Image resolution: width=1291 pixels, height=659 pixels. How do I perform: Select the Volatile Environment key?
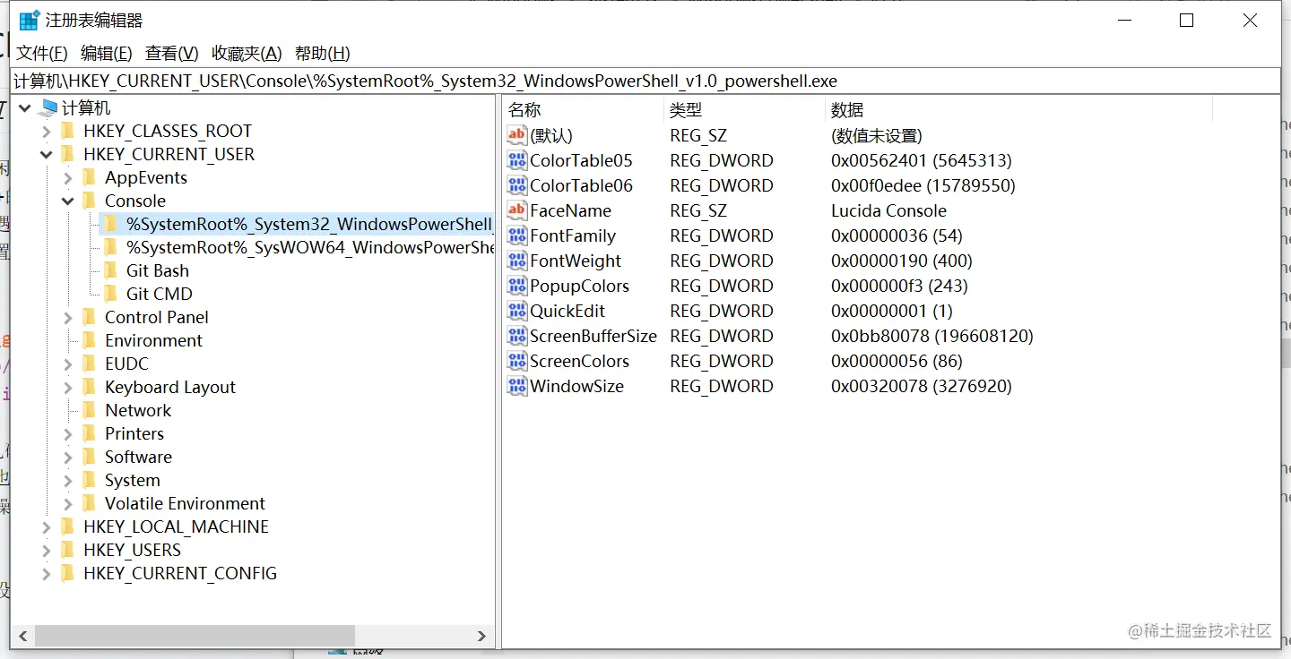click(185, 503)
